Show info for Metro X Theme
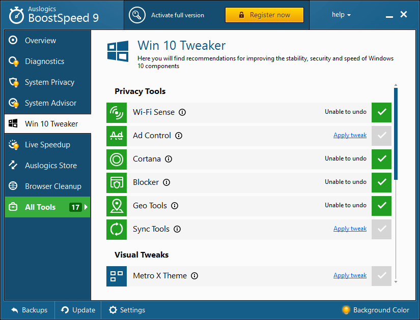 [x=194, y=276]
